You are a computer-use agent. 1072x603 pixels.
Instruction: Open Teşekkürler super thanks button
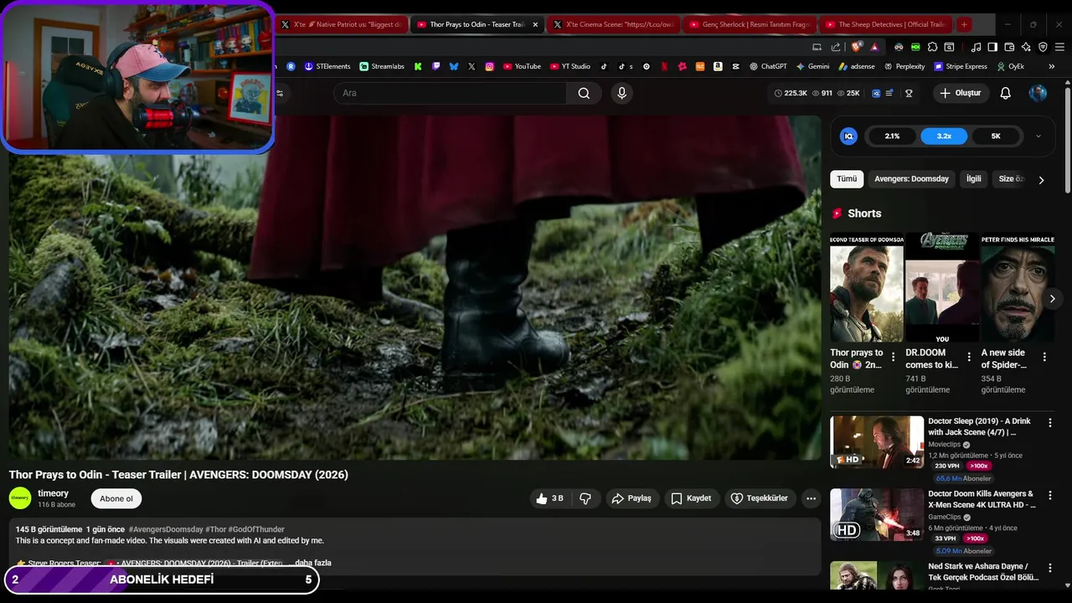pyautogui.click(x=760, y=498)
